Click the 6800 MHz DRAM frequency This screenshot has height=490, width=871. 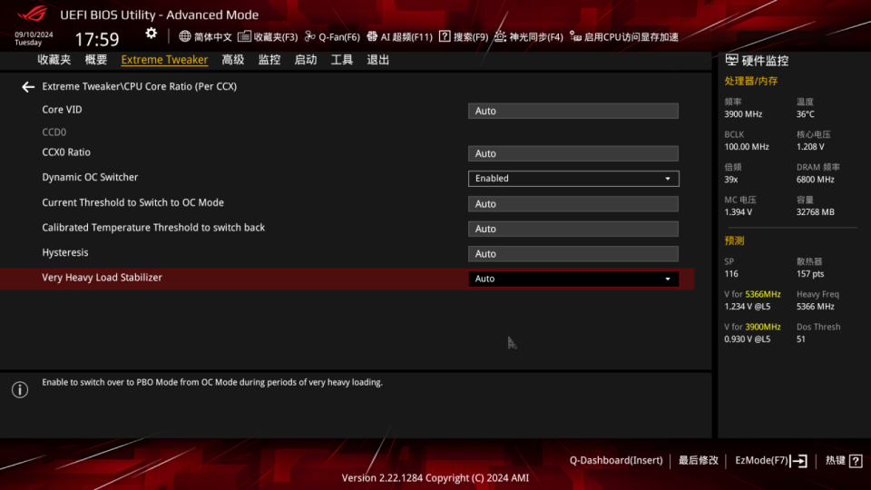tap(816, 180)
